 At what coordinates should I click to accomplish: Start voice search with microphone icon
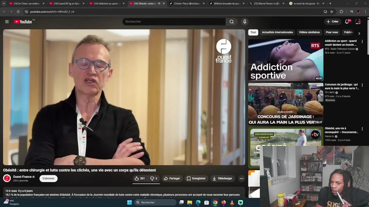[245, 22]
